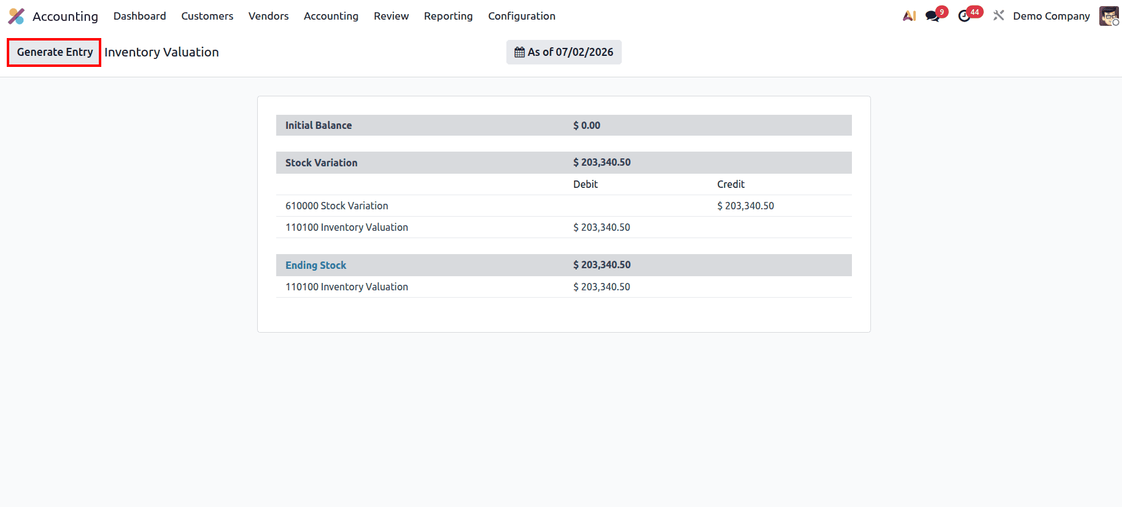Click the Ending Stock total amount
The width and height of the screenshot is (1122, 507).
coord(602,265)
